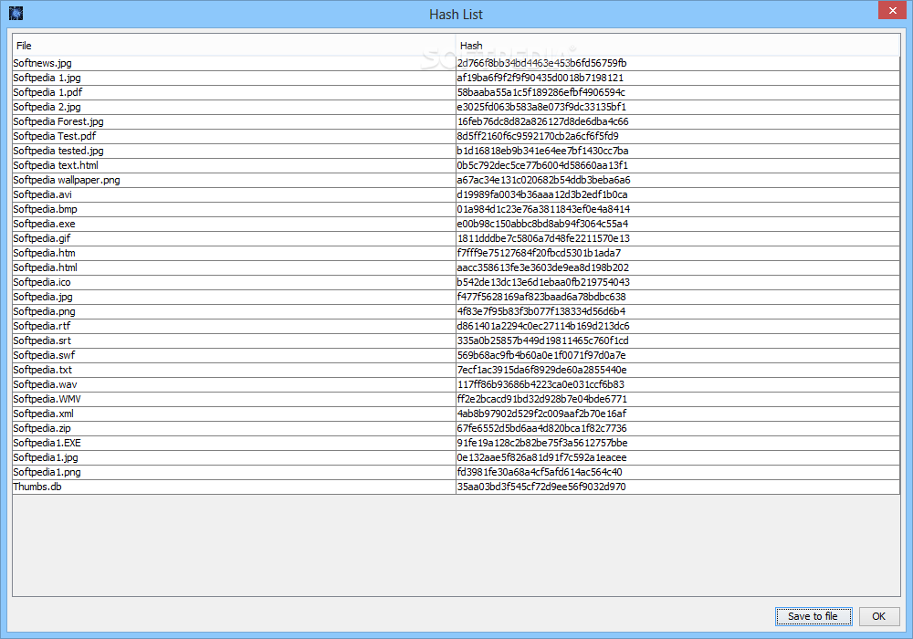This screenshot has height=639, width=913.
Task: Select Softpedia.htm file name
Action: point(44,253)
